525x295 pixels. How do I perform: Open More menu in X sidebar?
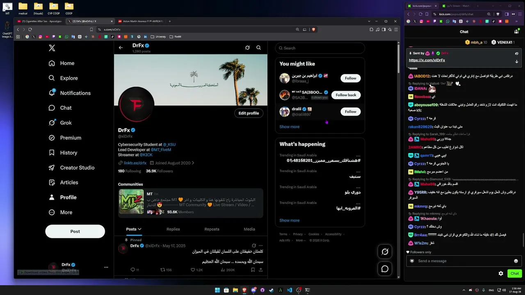click(x=60, y=212)
